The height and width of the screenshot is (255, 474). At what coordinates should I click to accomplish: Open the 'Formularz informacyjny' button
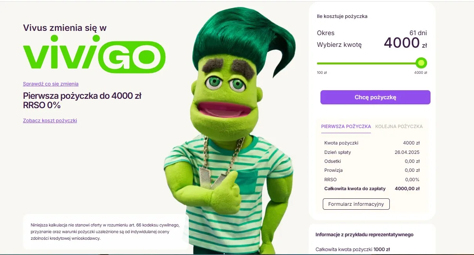(x=356, y=204)
